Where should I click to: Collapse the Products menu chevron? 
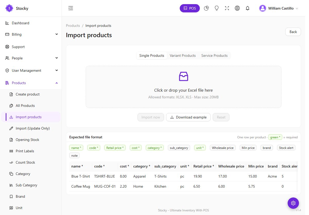(x=57, y=83)
